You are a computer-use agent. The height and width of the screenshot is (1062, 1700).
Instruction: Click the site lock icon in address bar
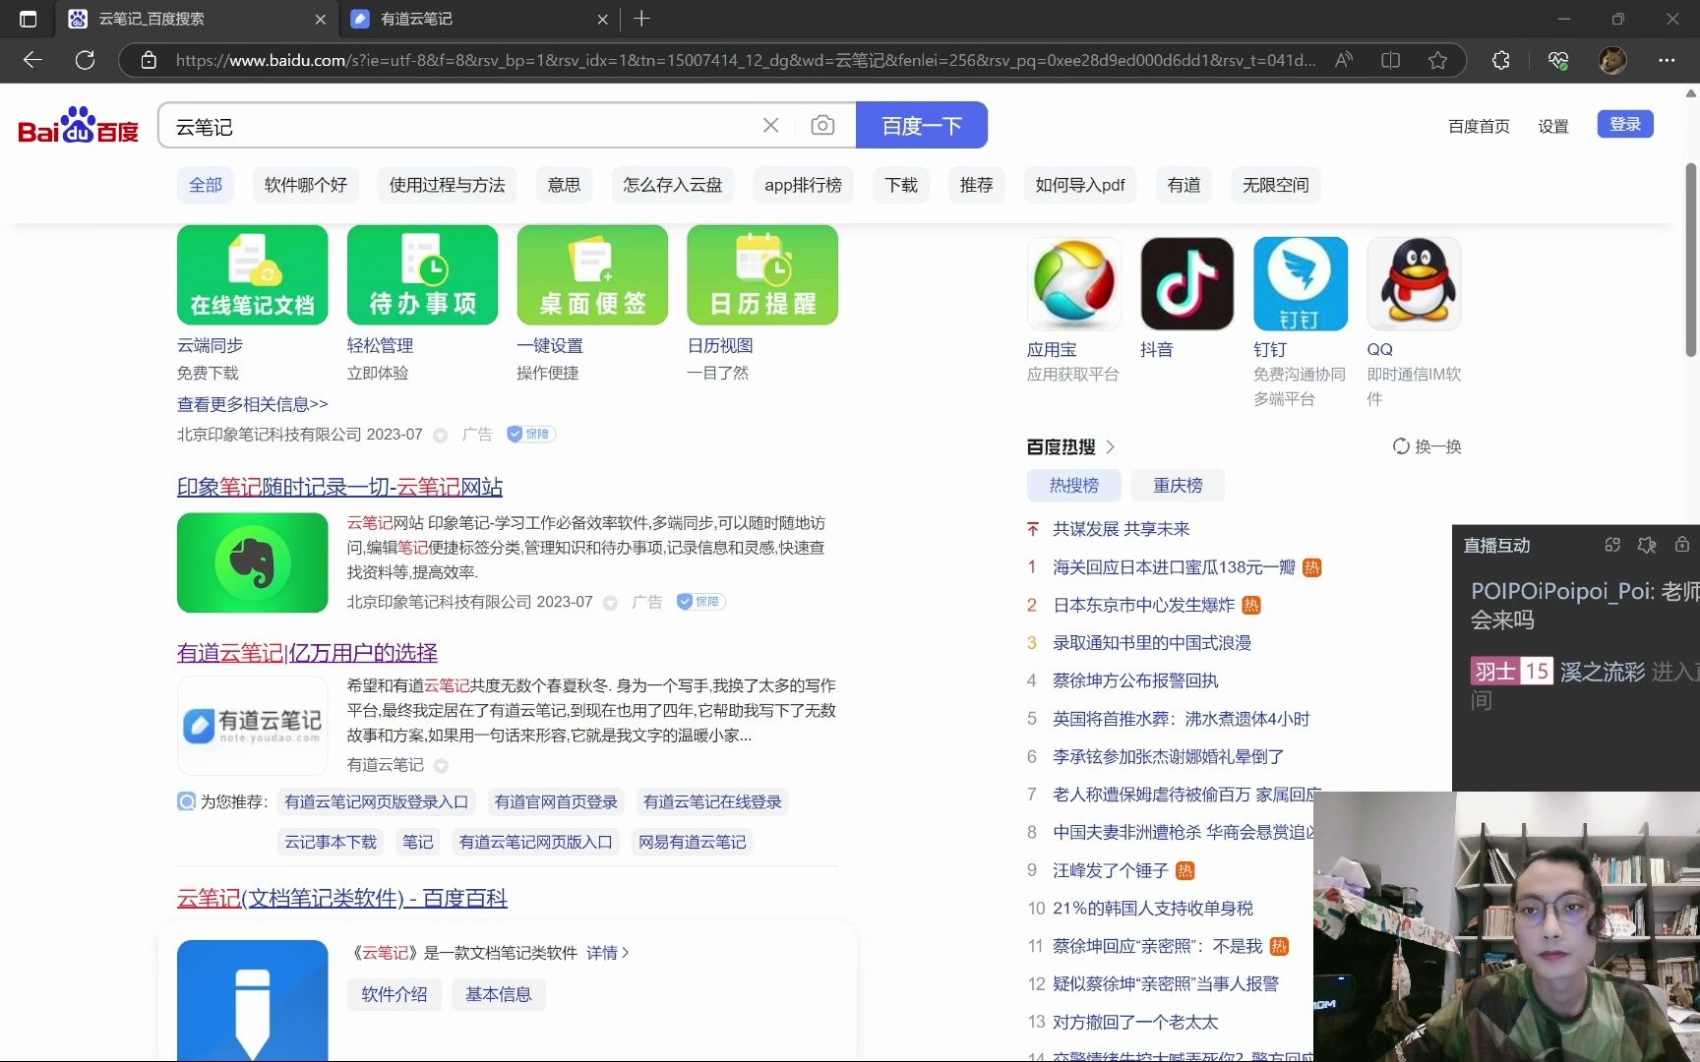click(149, 60)
